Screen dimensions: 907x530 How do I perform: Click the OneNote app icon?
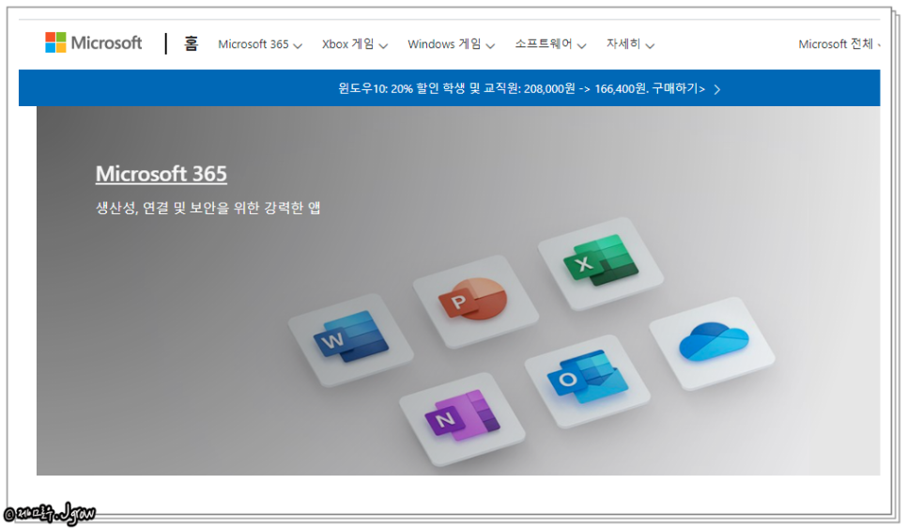pos(462,415)
